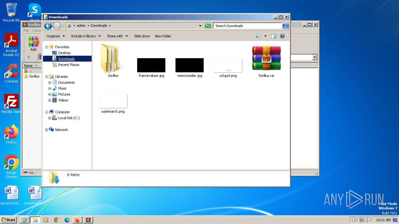The width and height of the screenshot is (399, 224).
Task: Launch FileZilla Client desktop shortcut
Action: click(11, 104)
